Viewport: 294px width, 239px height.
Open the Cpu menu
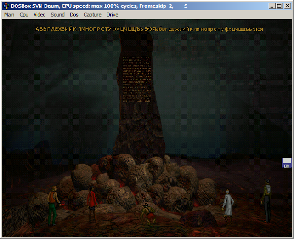24,15
